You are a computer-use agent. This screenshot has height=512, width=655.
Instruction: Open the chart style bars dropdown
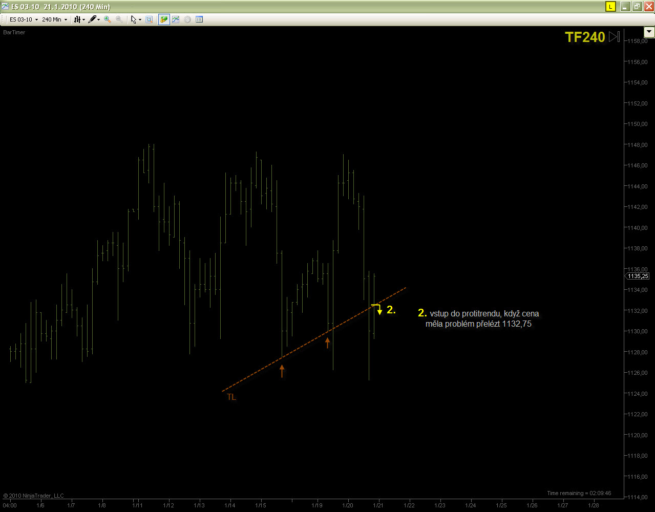(79, 19)
